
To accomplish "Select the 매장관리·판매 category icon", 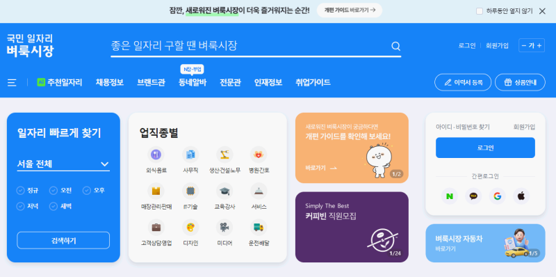I will [x=156, y=191].
